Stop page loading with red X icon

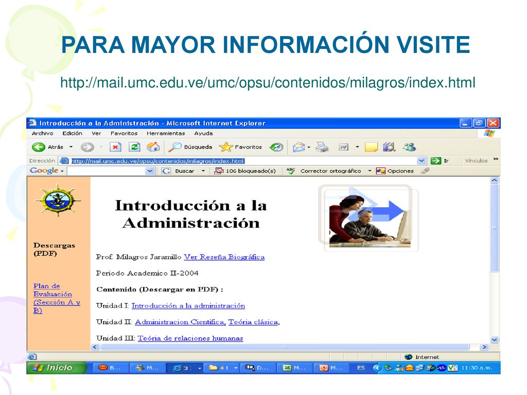(115, 147)
